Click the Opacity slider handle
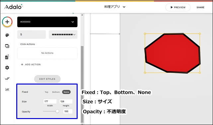 click(x=57, y=111)
